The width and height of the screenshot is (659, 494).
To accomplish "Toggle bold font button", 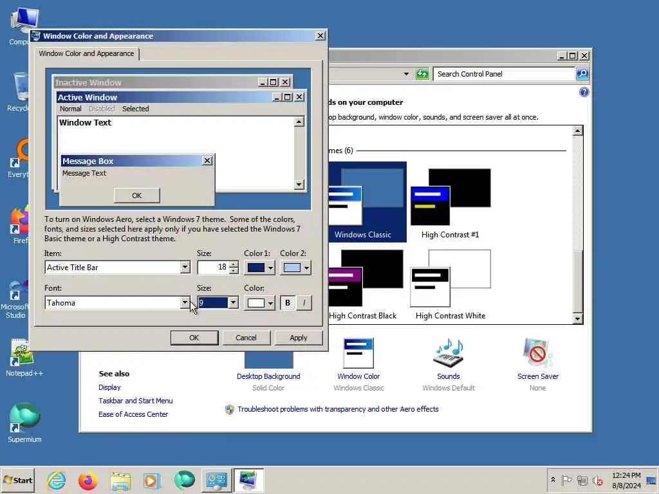I will click(288, 303).
